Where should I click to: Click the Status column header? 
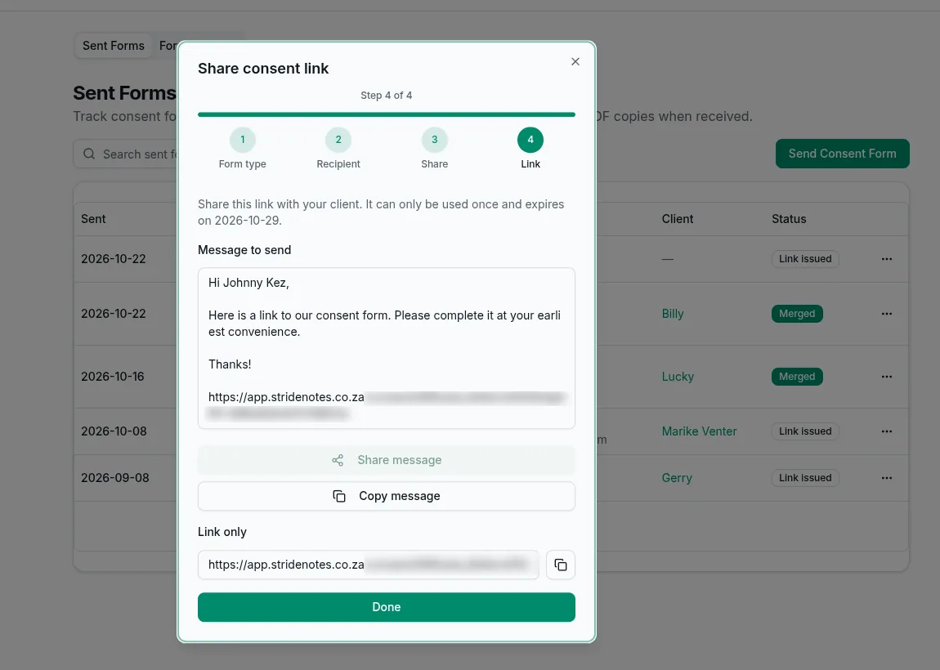click(788, 219)
